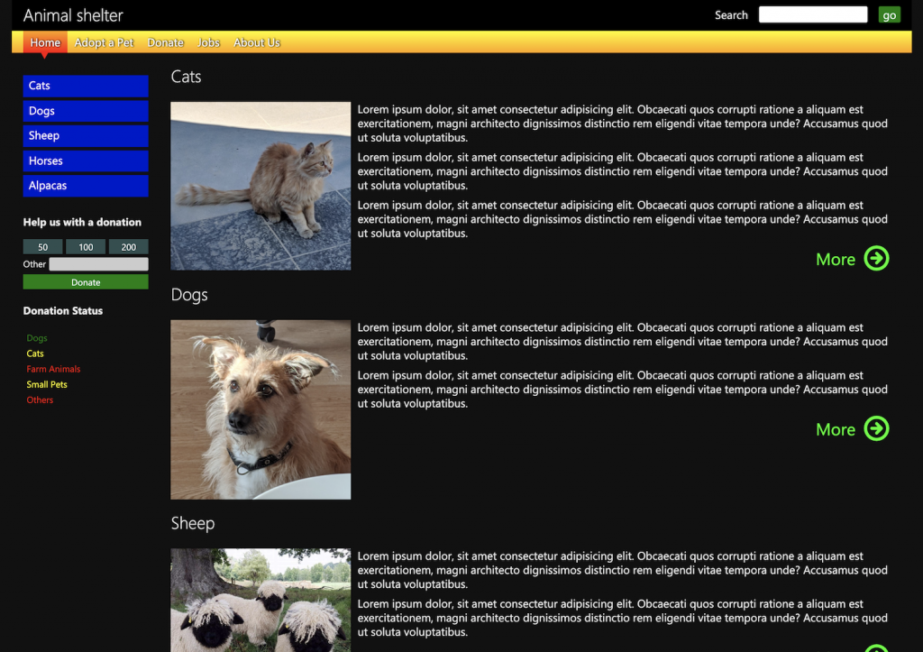Click the Cats section heading
923x652 pixels.
coord(186,77)
